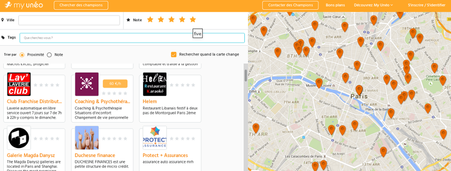The height and width of the screenshot is (171, 451).
Task: Select the fifth rating star
Action: pos(193,19)
